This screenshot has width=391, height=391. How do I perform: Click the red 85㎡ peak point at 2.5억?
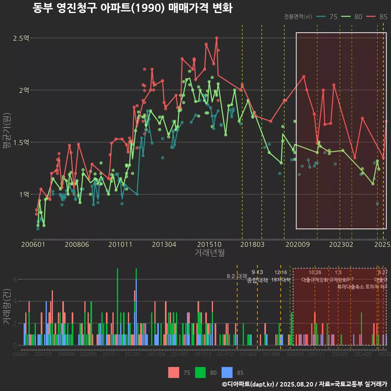pyautogui.click(x=217, y=38)
